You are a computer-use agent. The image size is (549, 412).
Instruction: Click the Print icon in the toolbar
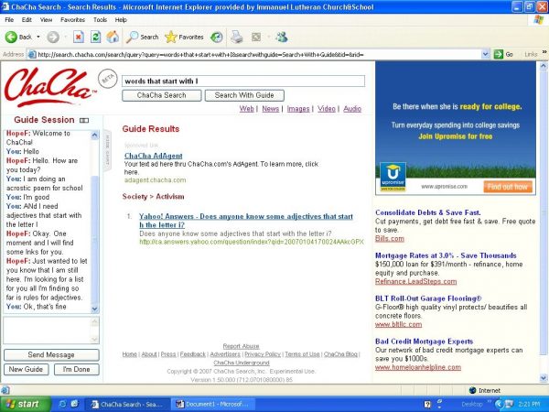pyautogui.click(x=237, y=37)
